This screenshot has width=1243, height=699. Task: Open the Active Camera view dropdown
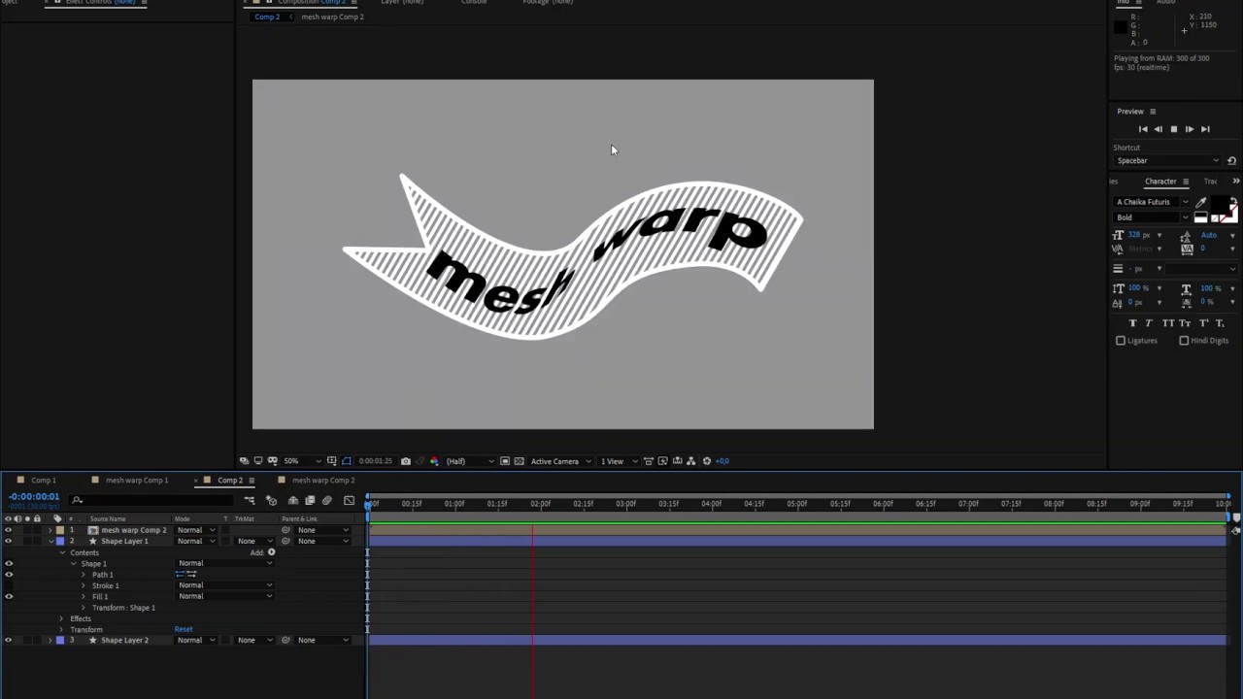click(560, 461)
